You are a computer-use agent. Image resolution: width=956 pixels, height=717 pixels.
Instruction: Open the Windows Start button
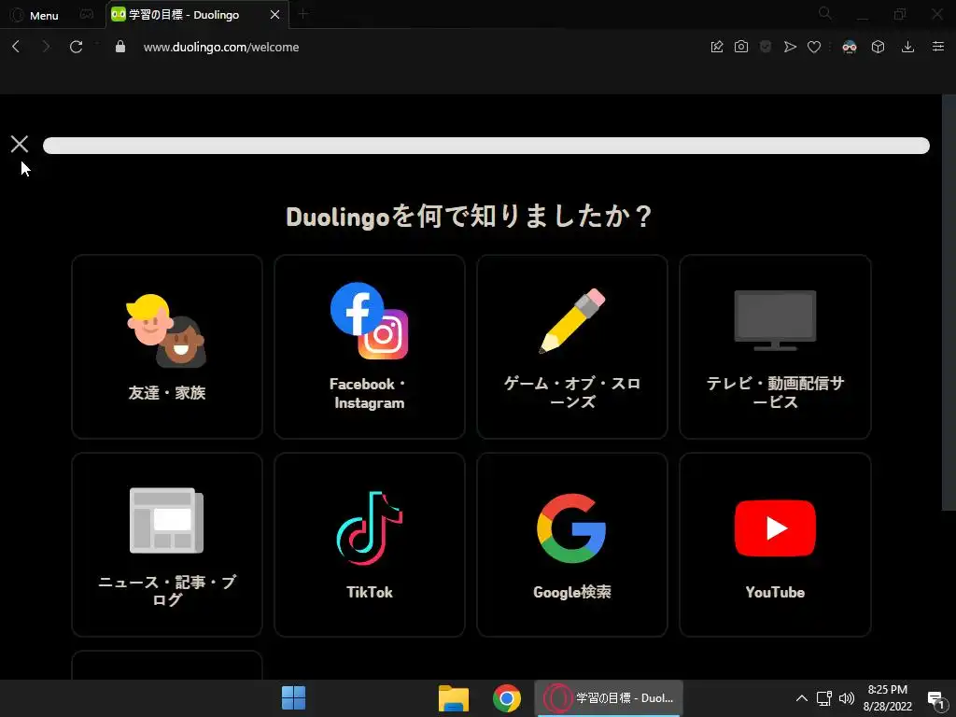(293, 698)
